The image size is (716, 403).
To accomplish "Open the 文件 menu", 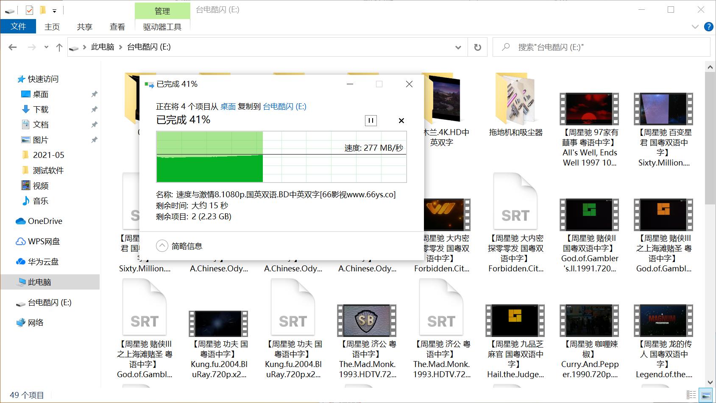I will 18,26.
